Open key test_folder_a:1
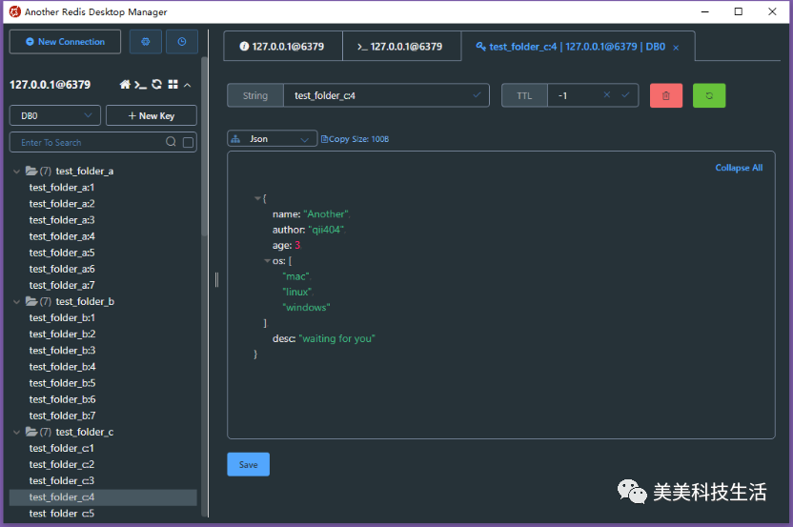The image size is (793, 527). 62,188
